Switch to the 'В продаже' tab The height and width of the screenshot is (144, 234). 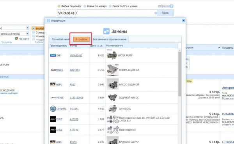coord(82,39)
